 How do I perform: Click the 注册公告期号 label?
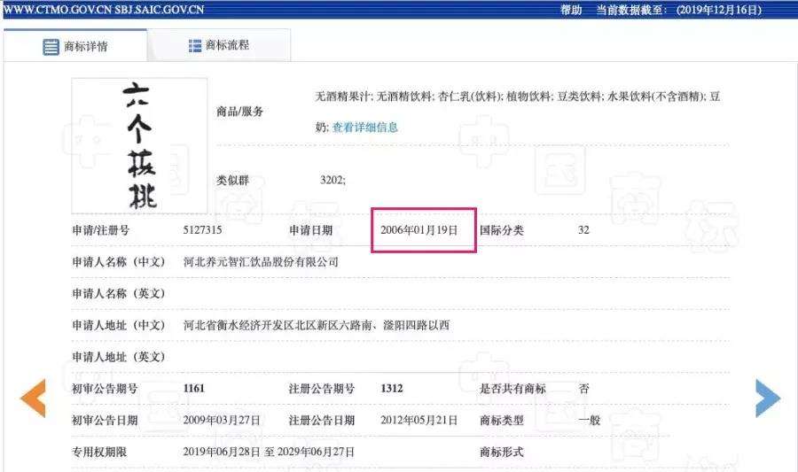pos(322,389)
